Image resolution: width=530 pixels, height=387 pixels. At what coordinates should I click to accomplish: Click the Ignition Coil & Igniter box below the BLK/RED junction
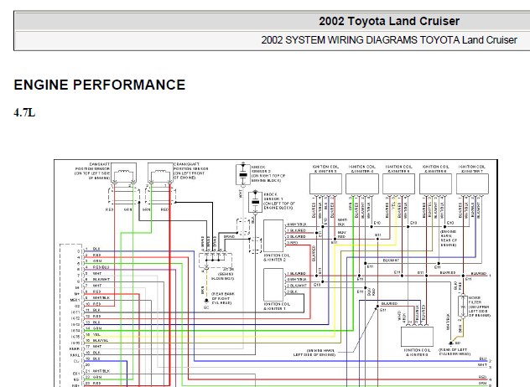tap(417, 337)
